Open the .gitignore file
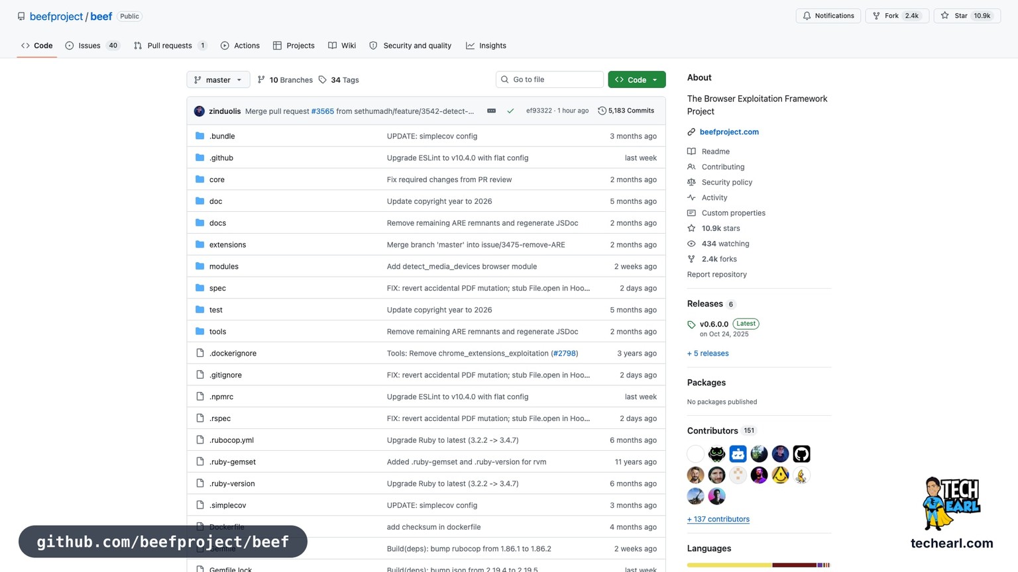 point(225,375)
